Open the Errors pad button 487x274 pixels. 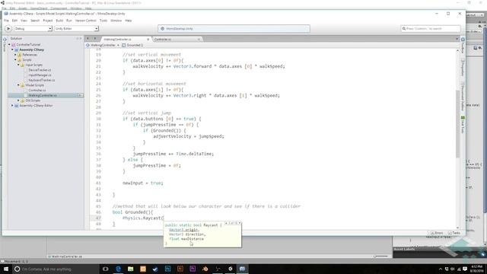coord(437,233)
